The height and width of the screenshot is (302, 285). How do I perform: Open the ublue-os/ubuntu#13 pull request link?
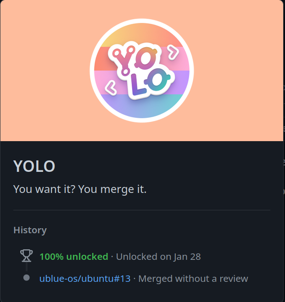point(85,279)
